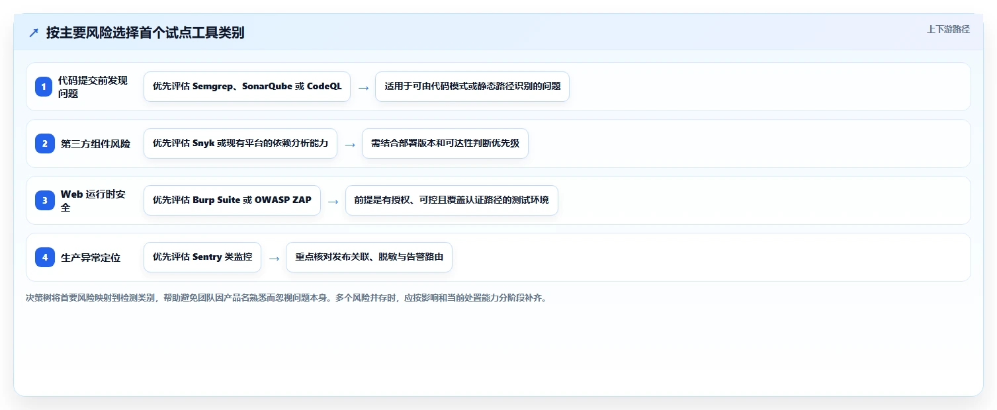Click the 前提是有授权、可控且覆盖认证路径的测试环境 box
Screen dimensions: 997x410
[452, 200]
